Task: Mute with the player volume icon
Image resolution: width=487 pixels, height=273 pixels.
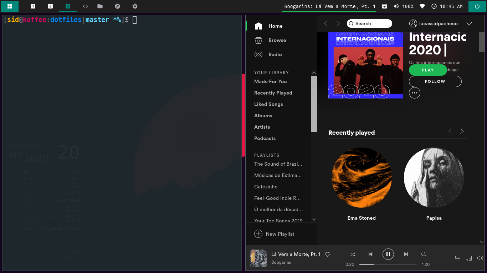Action: pyautogui.click(x=480, y=258)
